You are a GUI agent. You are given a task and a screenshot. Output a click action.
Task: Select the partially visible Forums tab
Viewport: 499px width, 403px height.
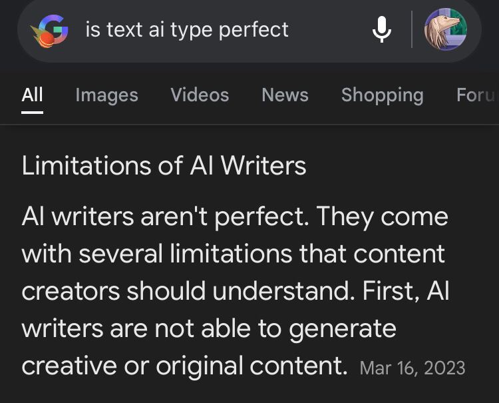pyautogui.click(x=476, y=95)
